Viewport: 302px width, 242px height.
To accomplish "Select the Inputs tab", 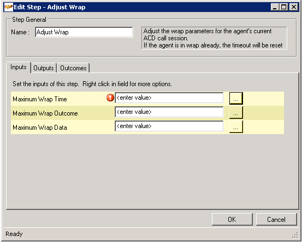I will (19, 67).
